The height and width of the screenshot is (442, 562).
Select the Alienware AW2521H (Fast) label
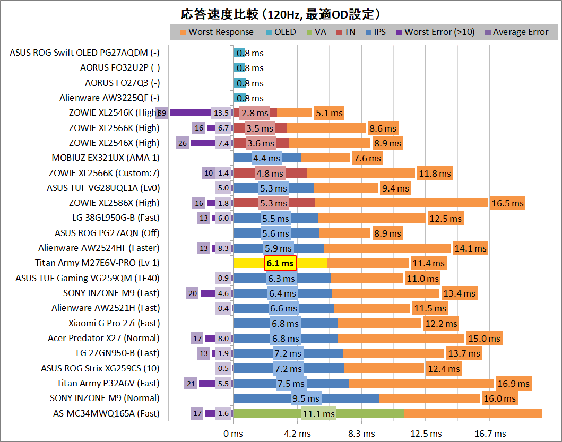pyautogui.click(x=106, y=308)
